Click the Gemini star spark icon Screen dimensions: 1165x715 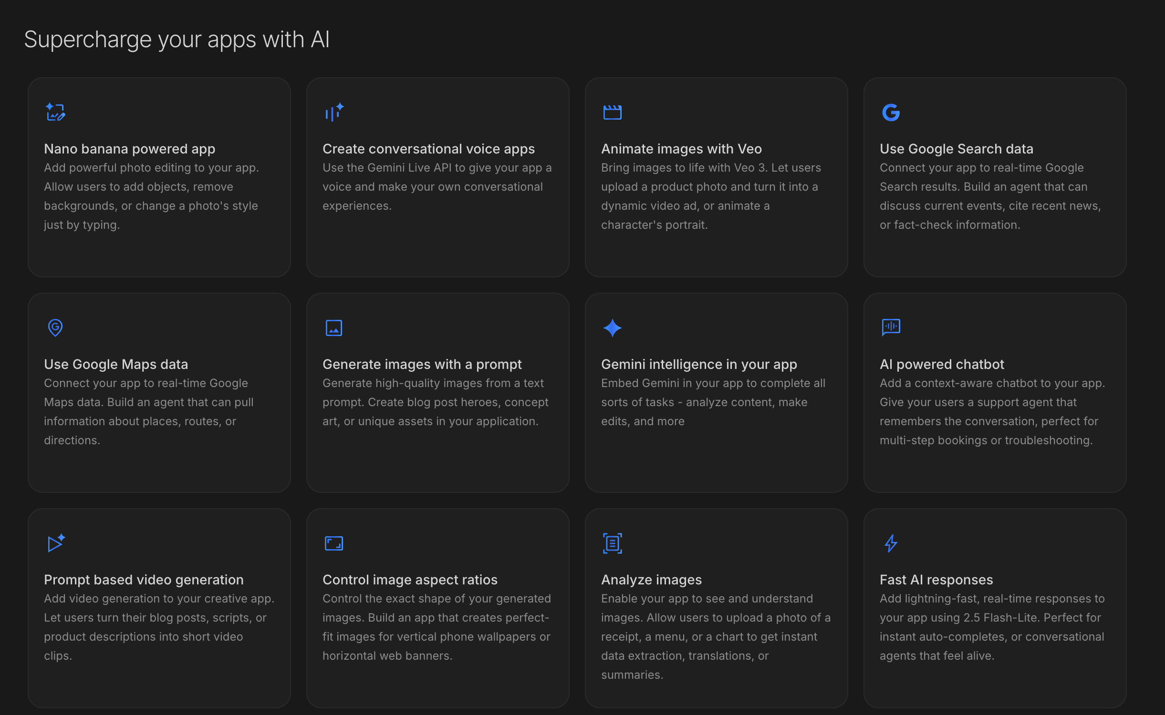(612, 328)
